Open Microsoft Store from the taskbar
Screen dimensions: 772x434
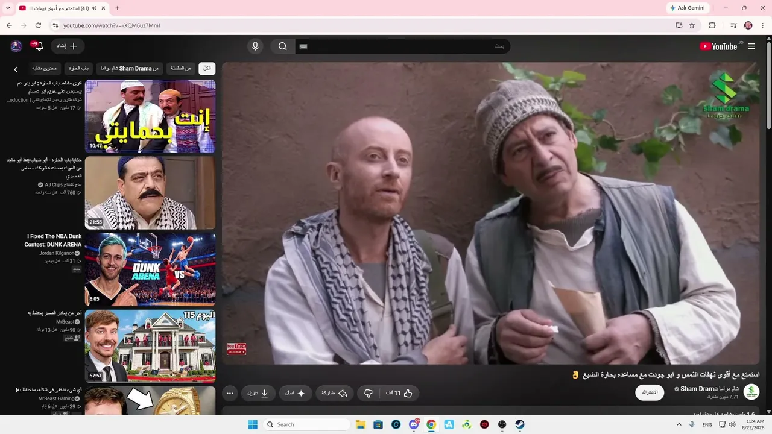378,424
